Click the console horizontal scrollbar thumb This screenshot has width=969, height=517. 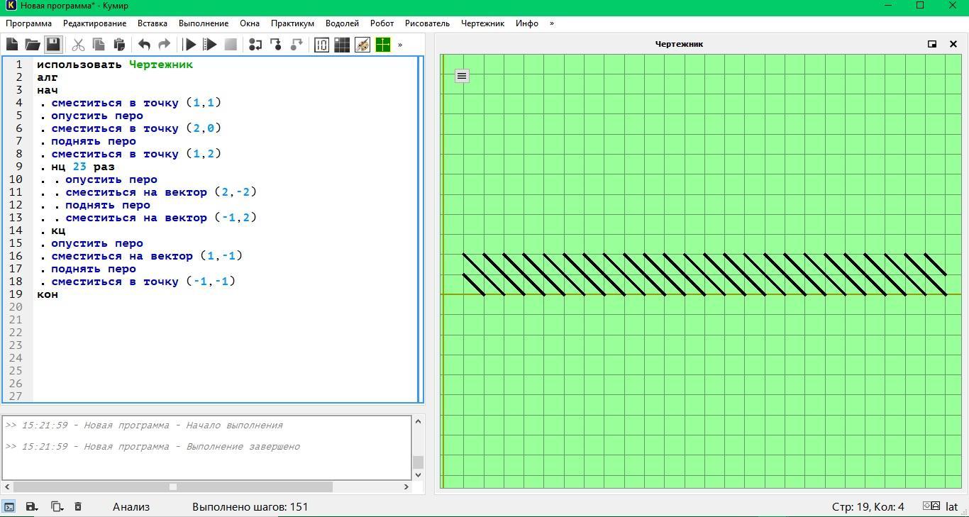(173, 487)
